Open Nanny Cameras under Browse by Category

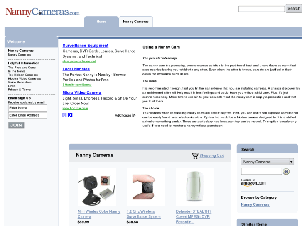[255, 204]
